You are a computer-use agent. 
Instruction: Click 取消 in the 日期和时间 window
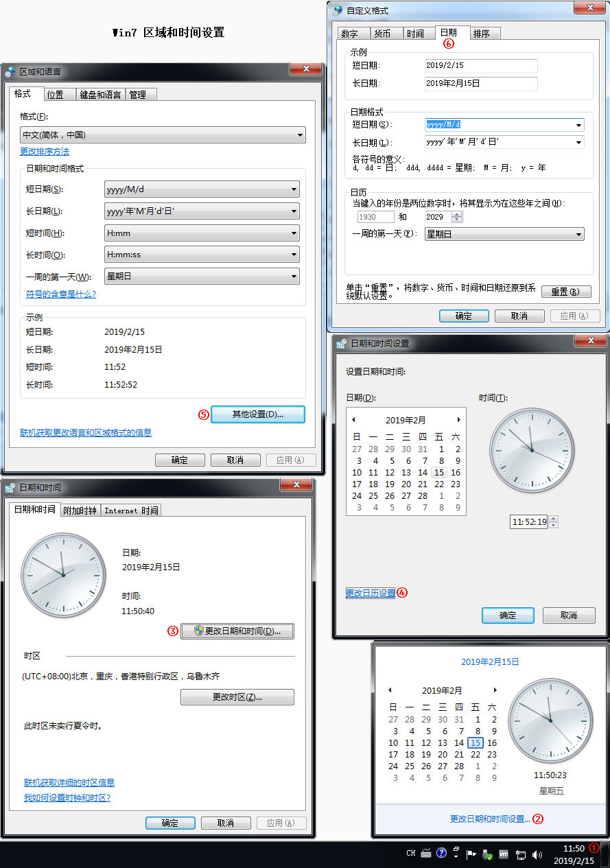pyautogui.click(x=226, y=823)
